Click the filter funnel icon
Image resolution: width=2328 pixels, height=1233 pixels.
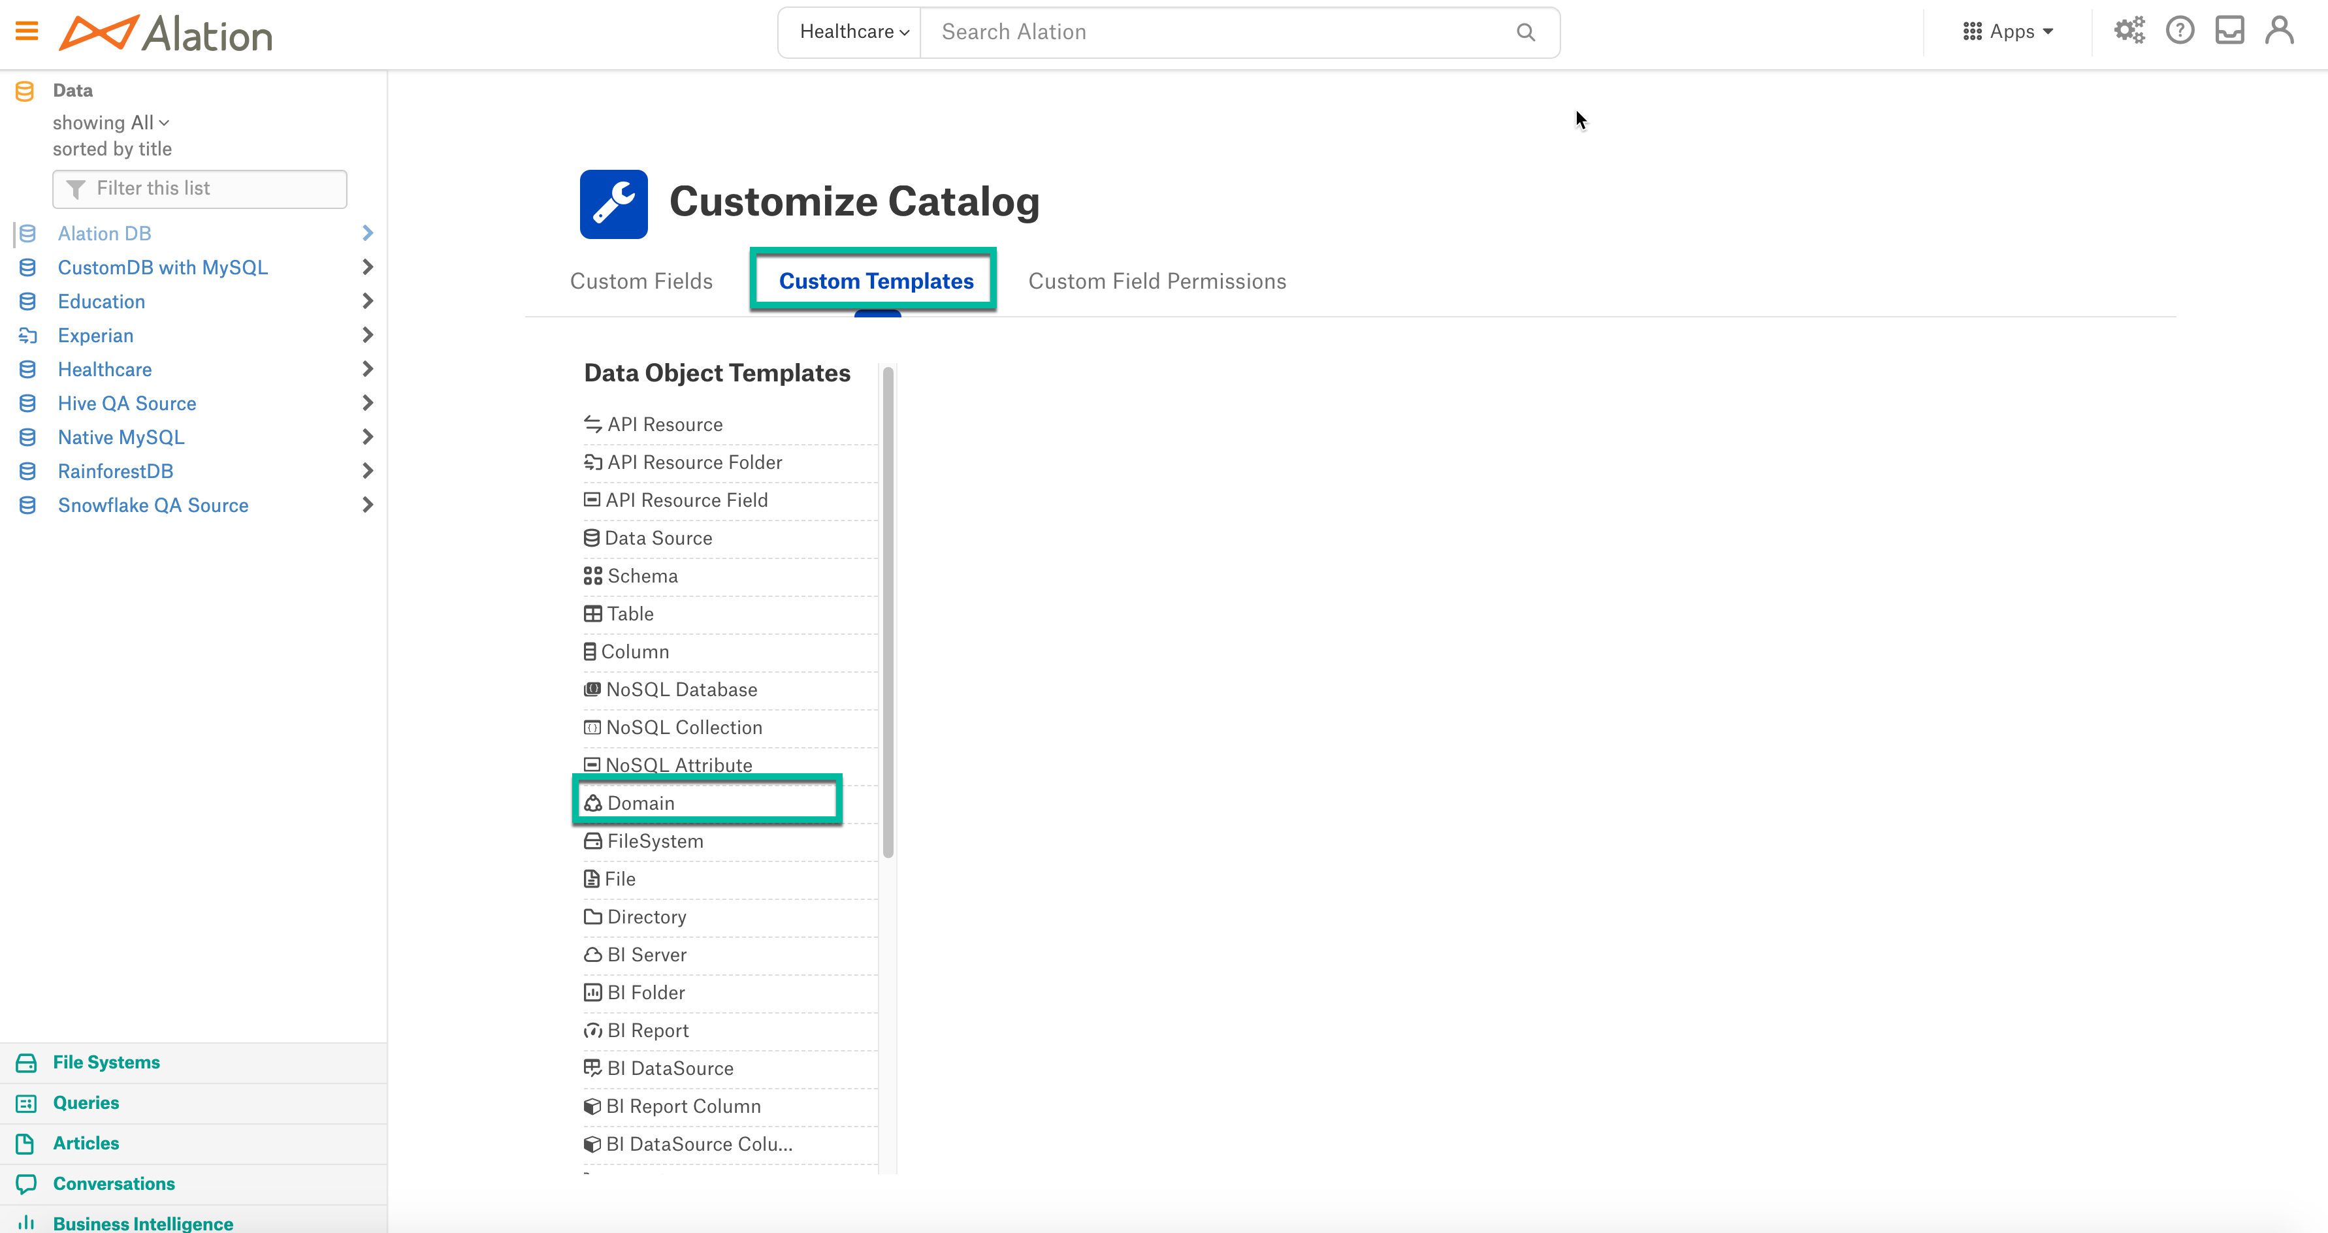[76, 189]
